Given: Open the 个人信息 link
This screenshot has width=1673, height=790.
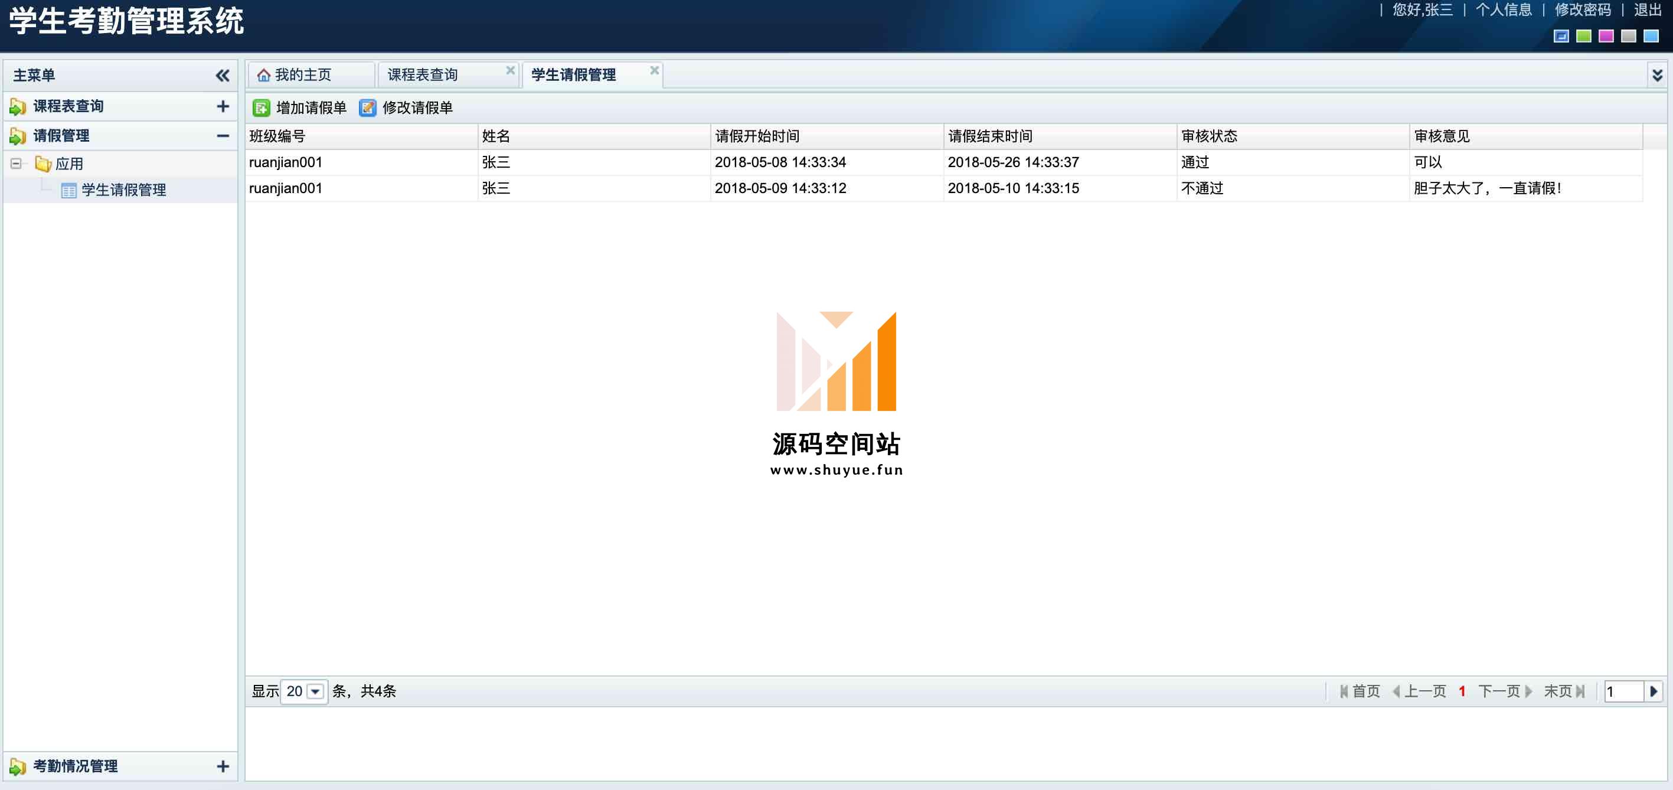Looking at the screenshot, I should tap(1504, 10).
